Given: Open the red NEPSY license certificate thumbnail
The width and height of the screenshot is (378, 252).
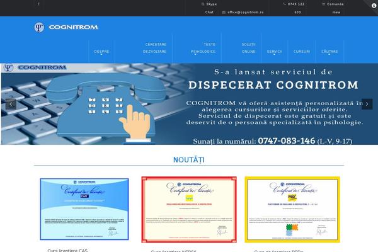Looking at the screenshot, I should point(189,210).
